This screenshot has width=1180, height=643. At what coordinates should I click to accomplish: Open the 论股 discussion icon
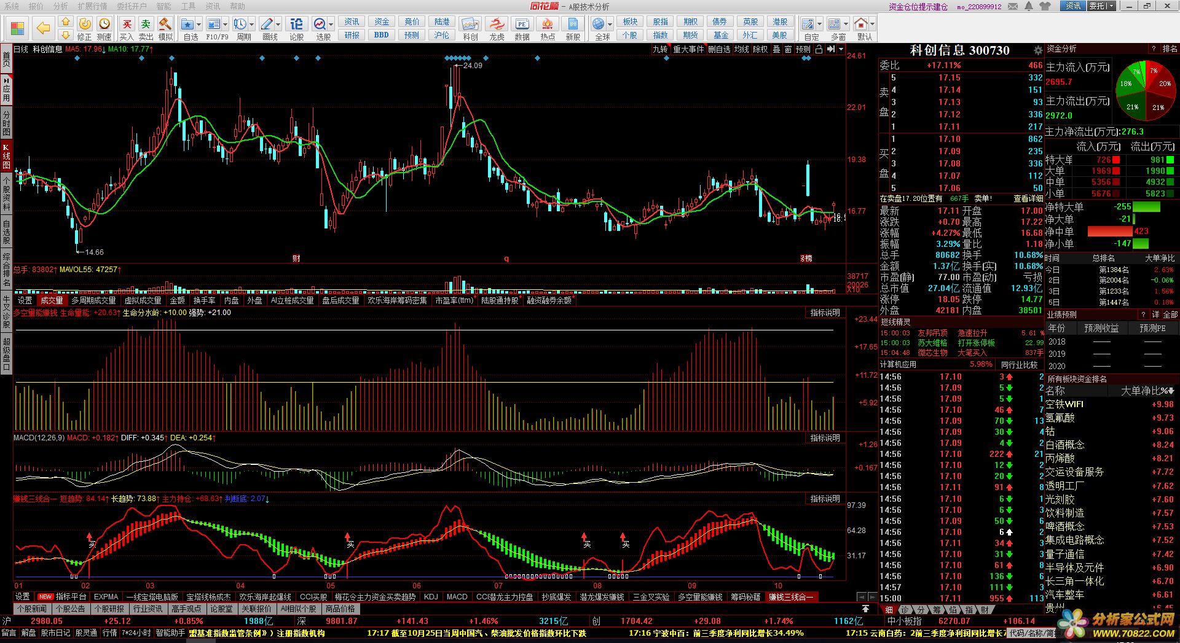[x=296, y=24]
